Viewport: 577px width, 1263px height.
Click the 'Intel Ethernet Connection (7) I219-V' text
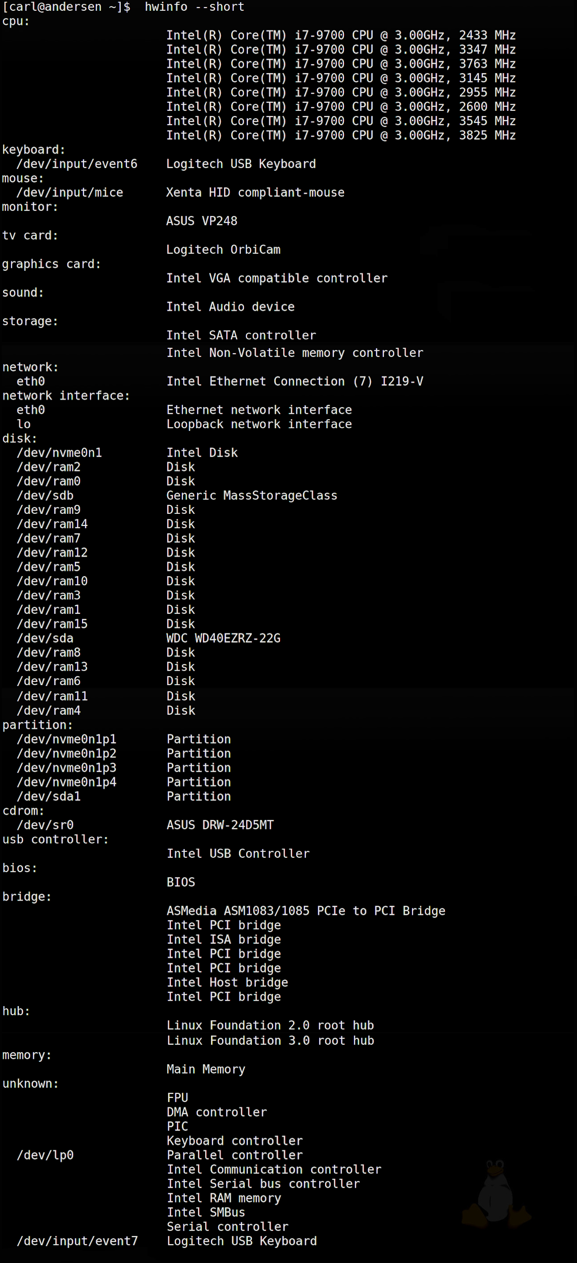pyautogui.click(x=295, y=381)
